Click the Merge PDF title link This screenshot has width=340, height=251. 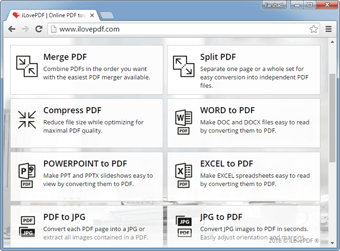pos(65,57)
